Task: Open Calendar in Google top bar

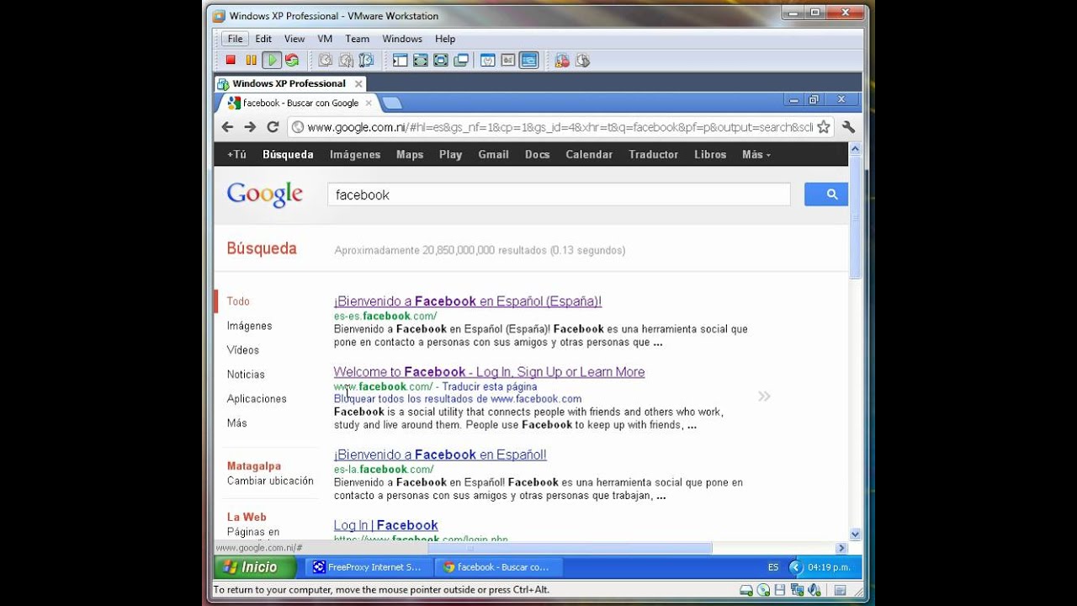Action: coord(589,154)
